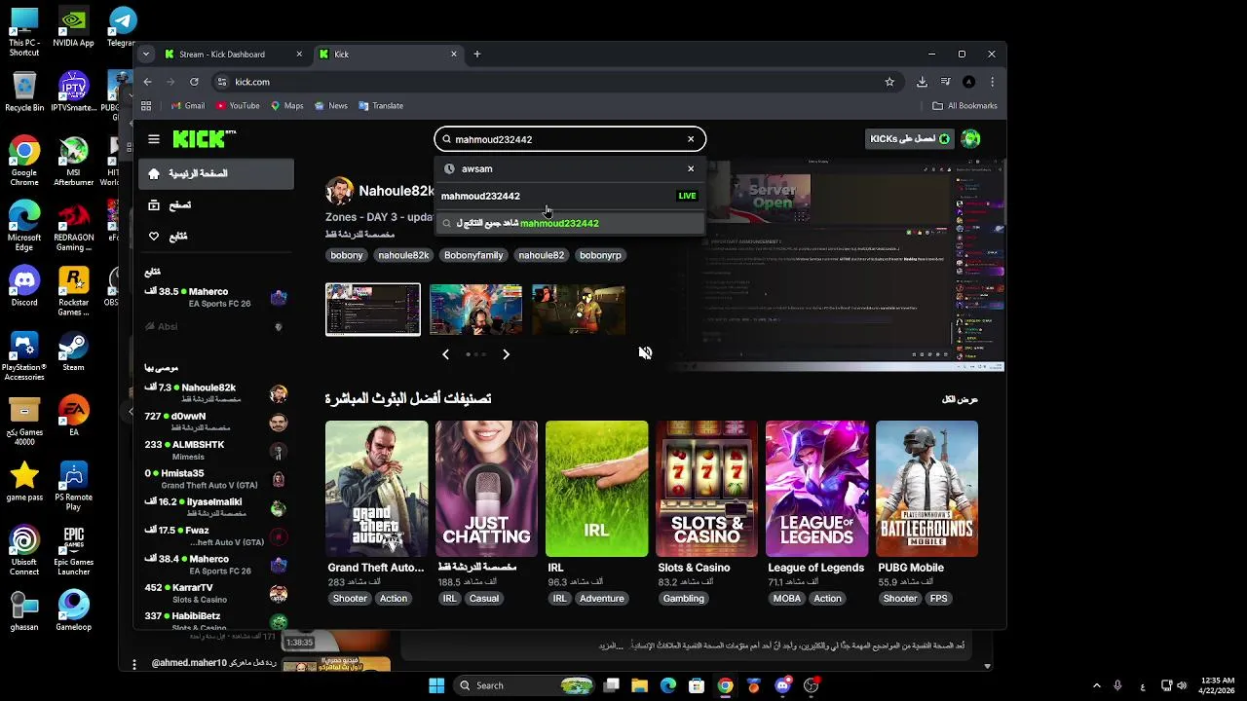
Task: Open d0wwN recommended channel
Action: point(216,422)
